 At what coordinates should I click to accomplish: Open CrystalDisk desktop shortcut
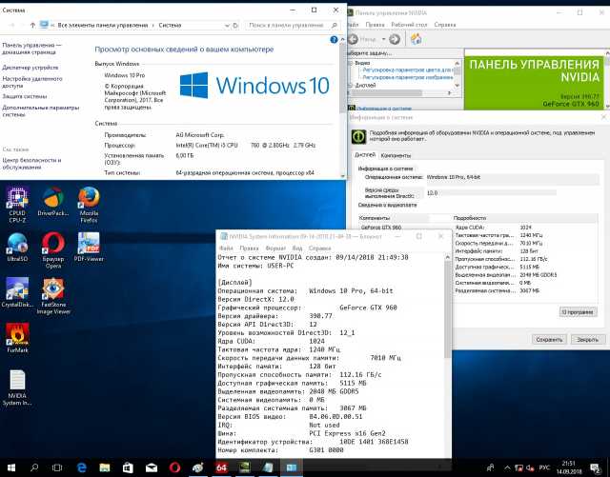pyautogui.click(x=17, y=292)
